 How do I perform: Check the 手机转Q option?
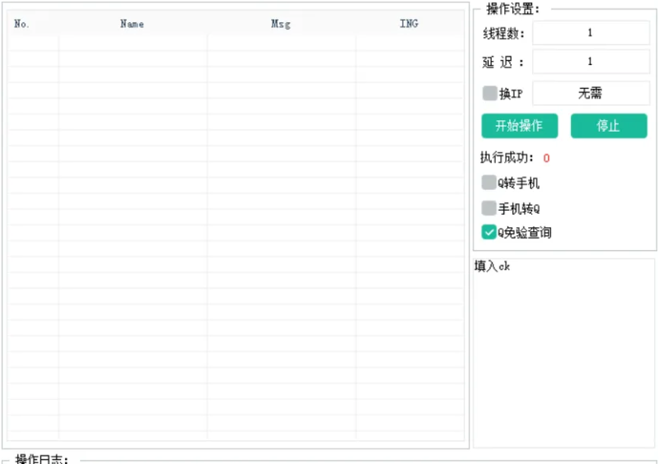488,208
